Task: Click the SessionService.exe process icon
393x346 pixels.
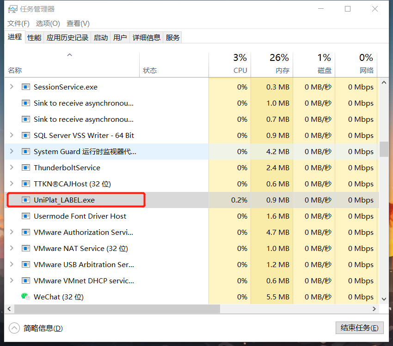Action: (26, 87)
